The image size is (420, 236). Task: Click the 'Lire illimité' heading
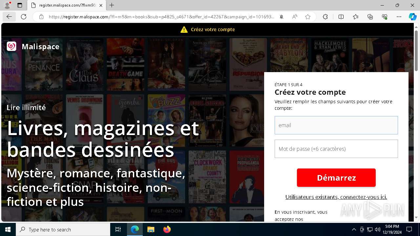pos(26,108)
